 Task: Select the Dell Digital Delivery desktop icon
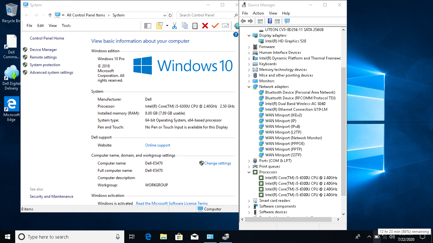11,78
